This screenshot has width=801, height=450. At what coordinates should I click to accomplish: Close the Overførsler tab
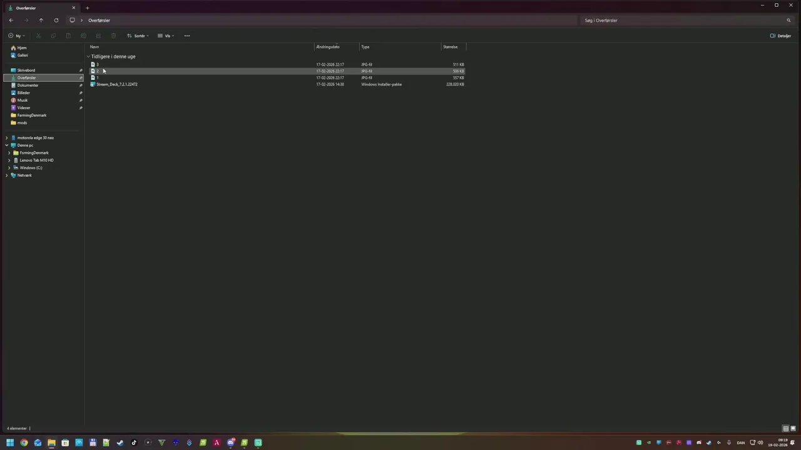coord(73,8)
